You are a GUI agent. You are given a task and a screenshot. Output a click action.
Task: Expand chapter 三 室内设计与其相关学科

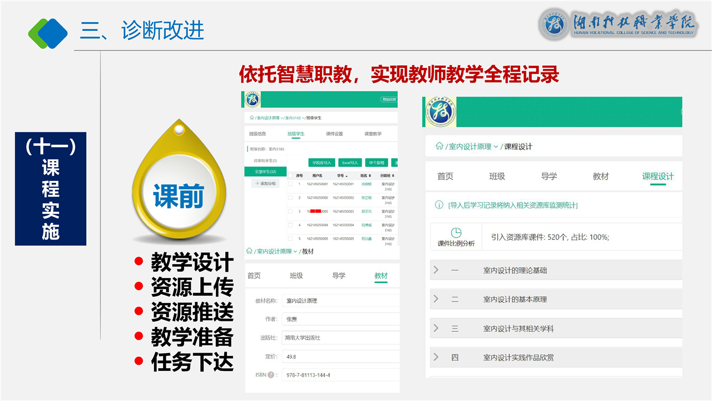point(436,329)
